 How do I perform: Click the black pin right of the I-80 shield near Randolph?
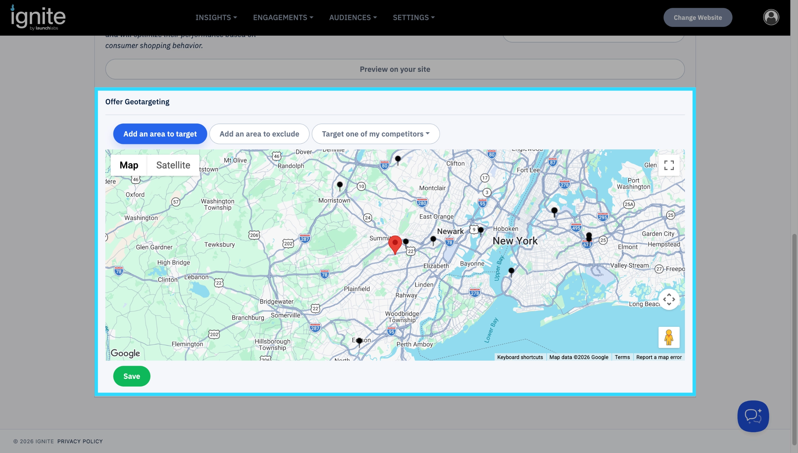[x=398, y=160]
